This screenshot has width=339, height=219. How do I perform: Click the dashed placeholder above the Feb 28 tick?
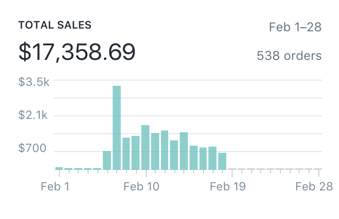pos(318,168)
